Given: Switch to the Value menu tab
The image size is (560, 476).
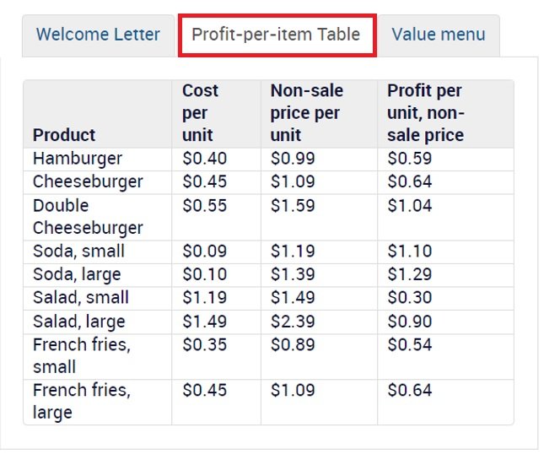Looking at the screenshot, I should point(439,35).
